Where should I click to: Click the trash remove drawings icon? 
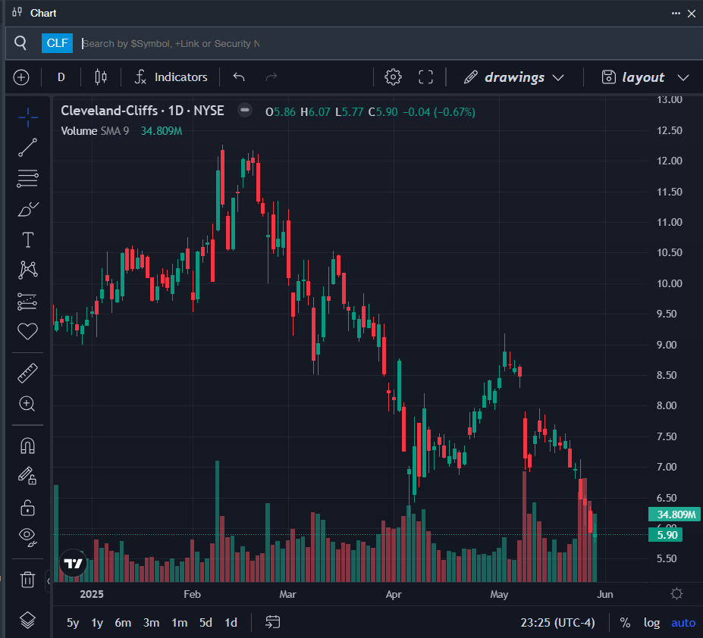click(x=28, y=580)
